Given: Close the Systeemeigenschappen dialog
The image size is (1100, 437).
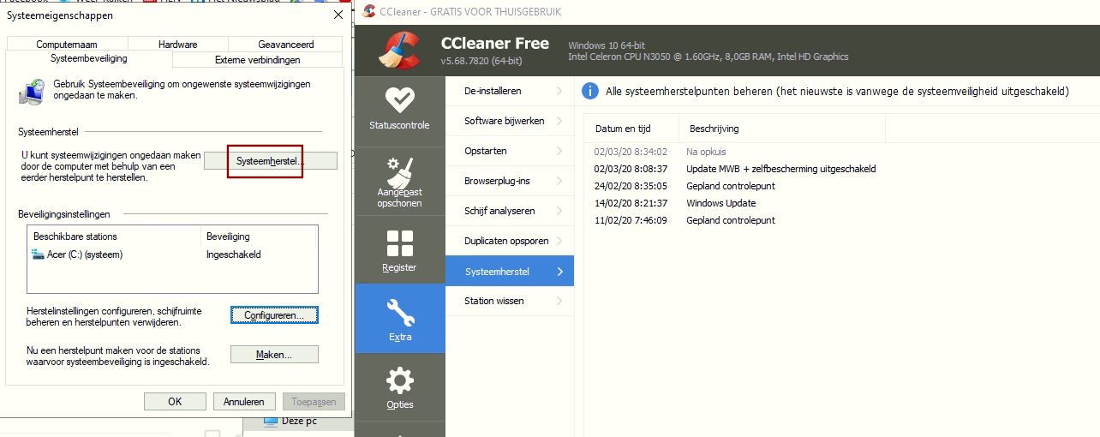Looking at the screenshot, I should (x=338, y=15).
